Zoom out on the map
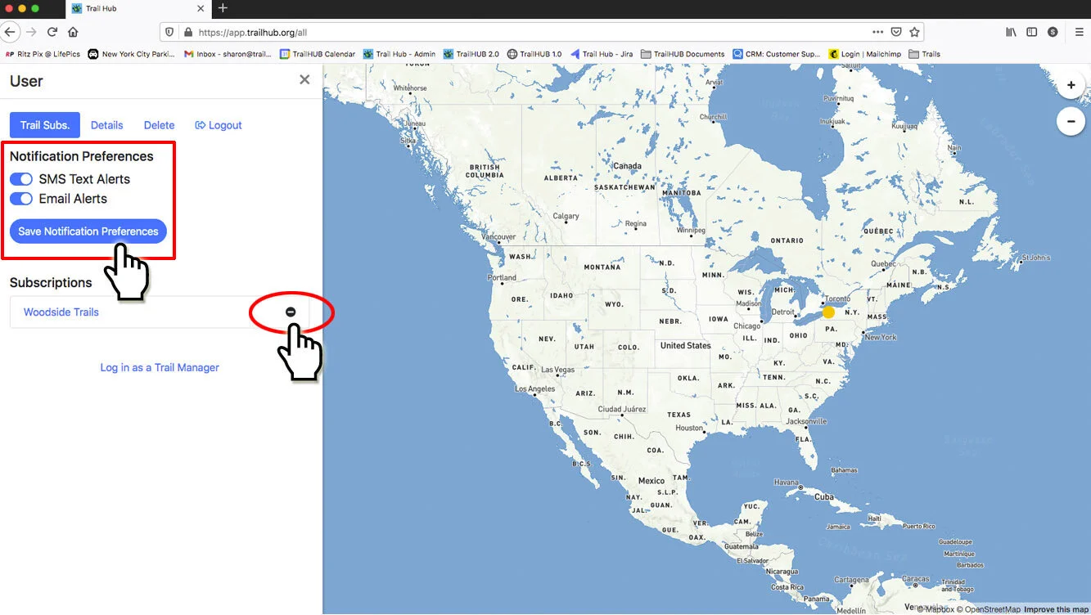 tap(1071, 122)
